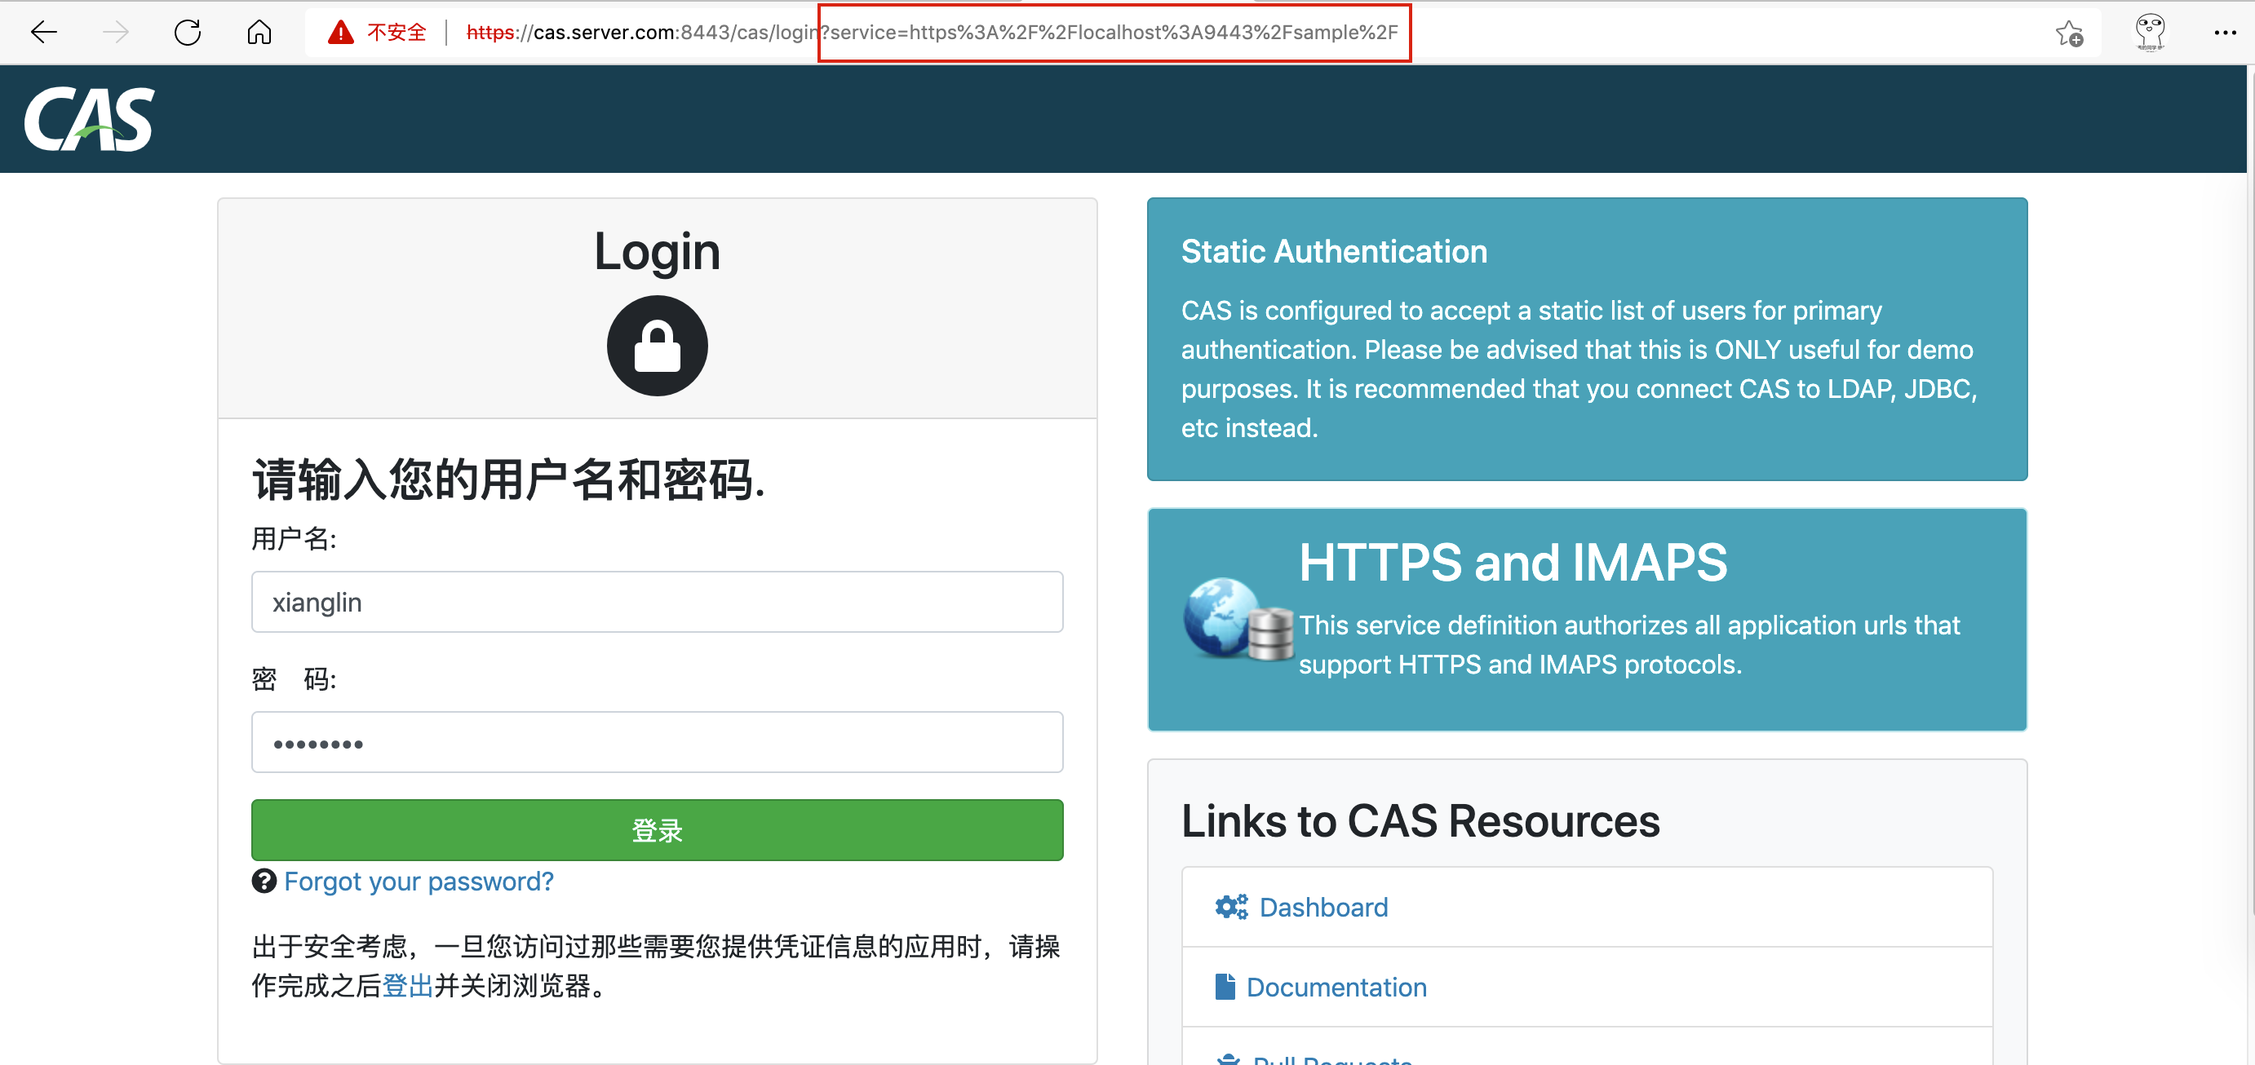Click the HTTPS and IMAPS heading
This screenshot has height=1065, width=2255.
[1513, 562]
